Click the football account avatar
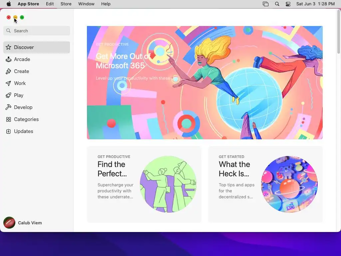This screenshot has height=256, width=341. [x=9, y=223]
